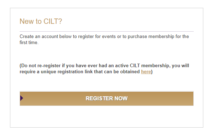Viewport: 214px width, 134px height.
Task: Click the REGISTER NOW button
Action: 106,98
